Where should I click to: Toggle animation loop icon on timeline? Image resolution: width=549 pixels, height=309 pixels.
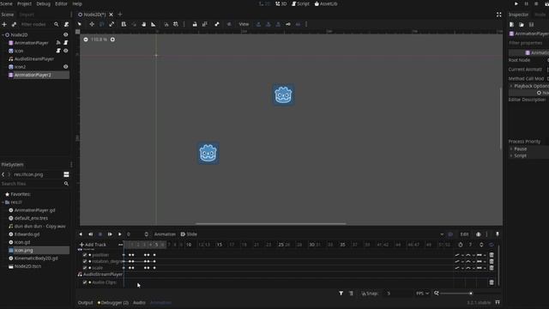(491, 245)
